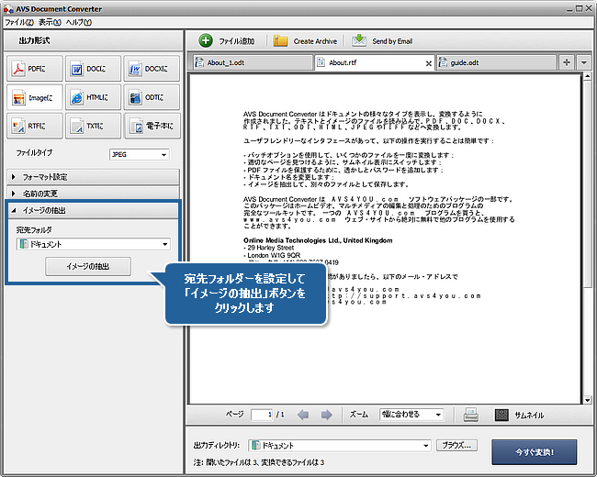The width and height of the screenshot is (597, 477).
Task: Switch to the About_1.odt tab
Action: tap(252, 62)
